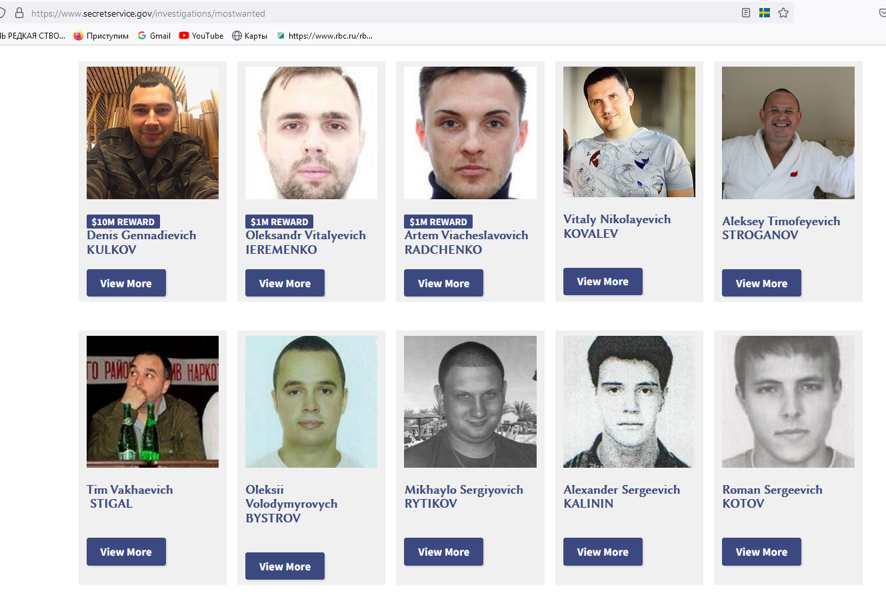This screenshot has width=886, height=605.
Task: Click Tim Vakhaevich STIGAL photo
Action: (153, 401)
